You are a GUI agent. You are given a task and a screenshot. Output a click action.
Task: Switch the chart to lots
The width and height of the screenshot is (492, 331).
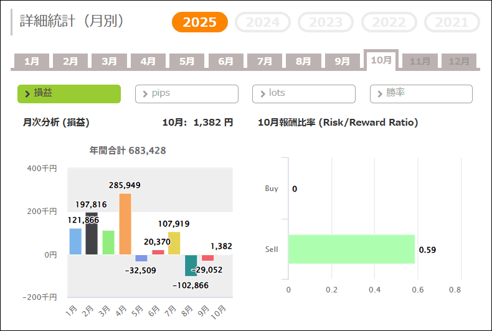(304, 93)
